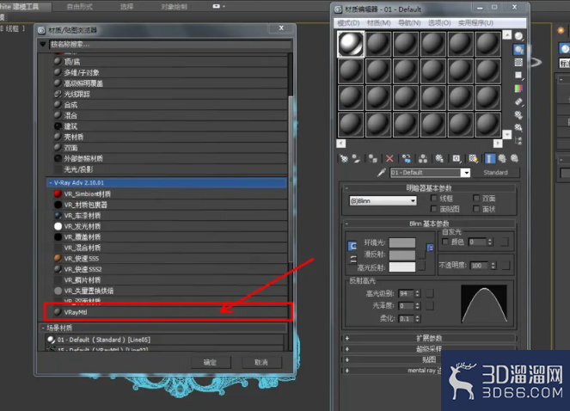Viewport: 570px width, 411px height.
Task: Enable the 线框 checkbox
Action: click(433, 199)
